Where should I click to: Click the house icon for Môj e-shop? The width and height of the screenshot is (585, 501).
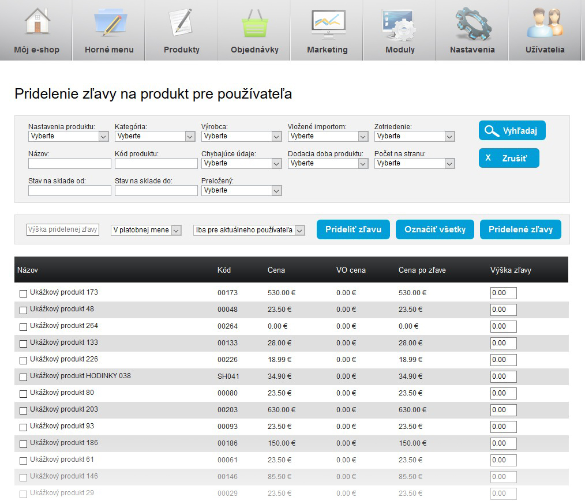tap(37, 22)
